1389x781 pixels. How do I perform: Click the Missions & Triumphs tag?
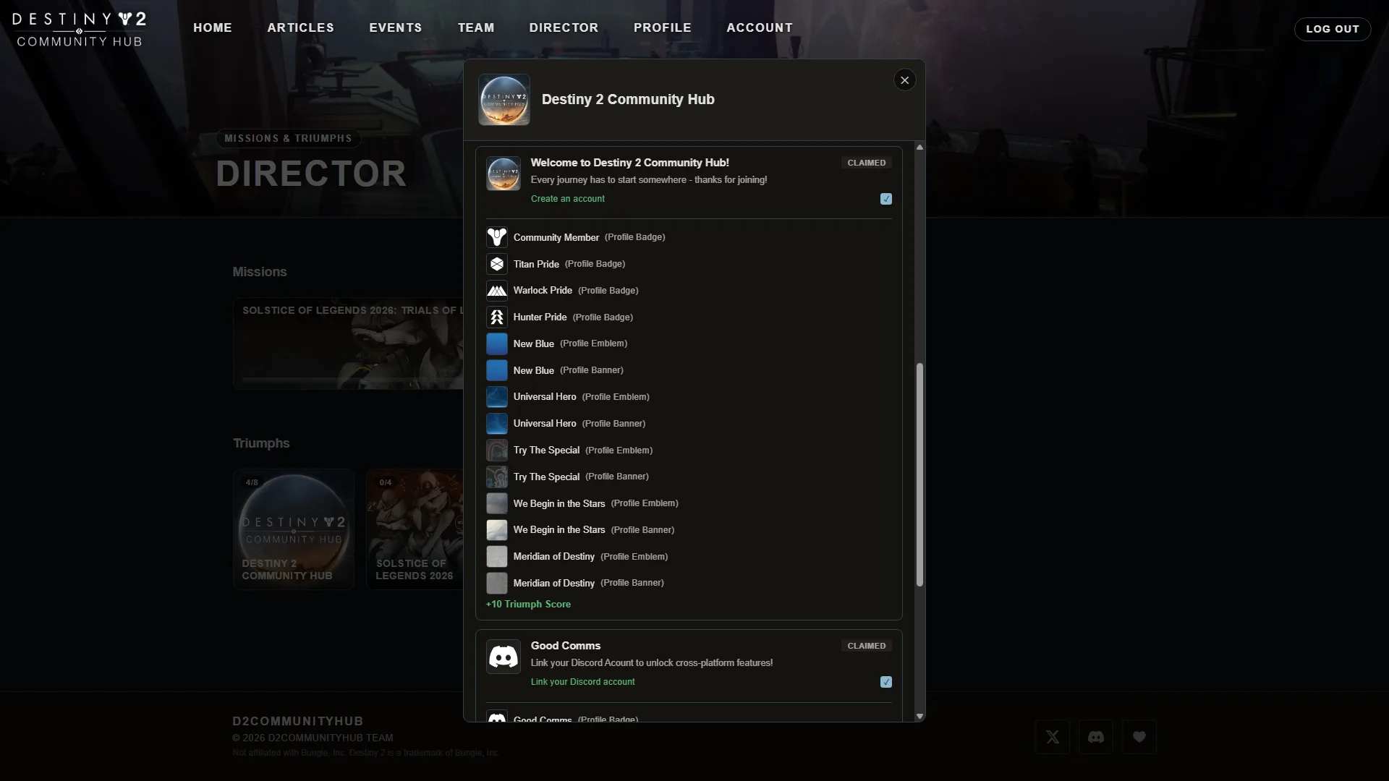(x=288, y=138)
